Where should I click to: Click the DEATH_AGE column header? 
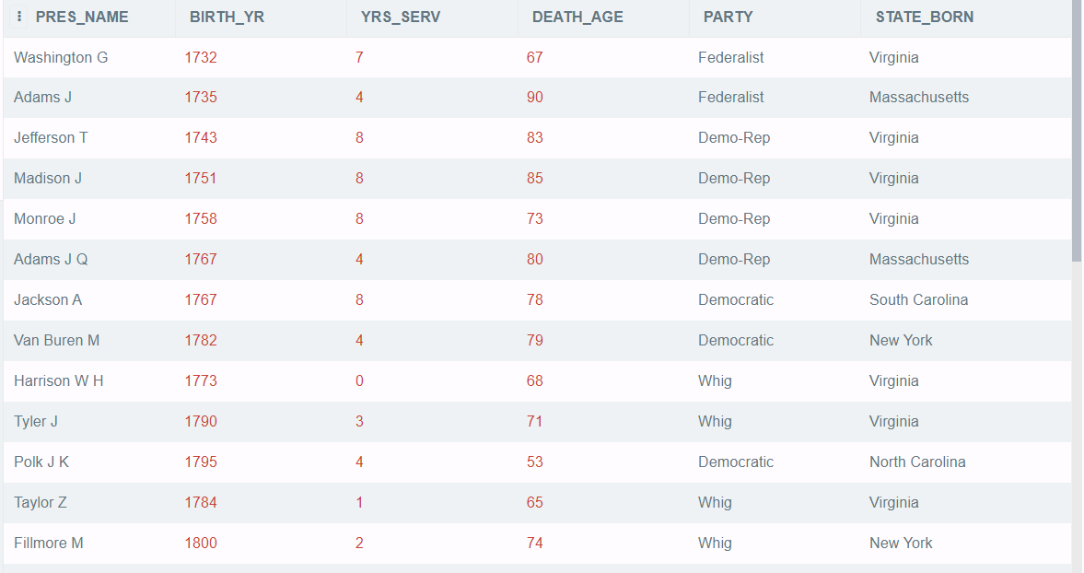pyautogui.click(x=577, y=18)
